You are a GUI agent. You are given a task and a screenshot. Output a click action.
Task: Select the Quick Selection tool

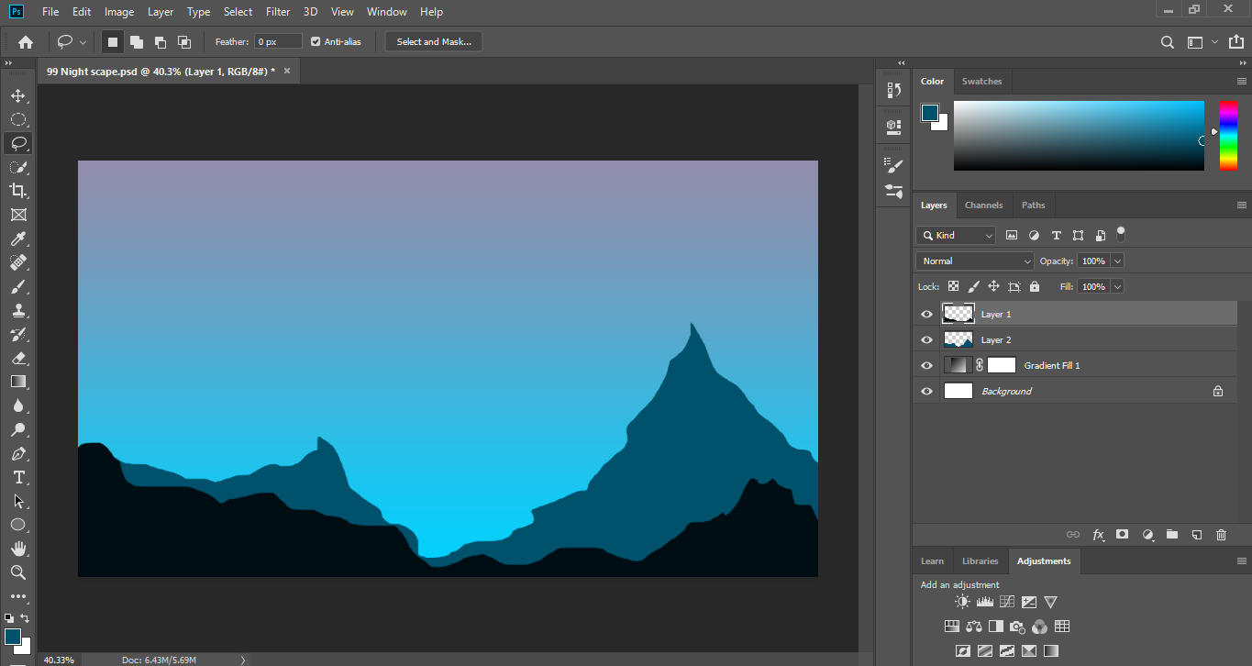coord(17,167)
